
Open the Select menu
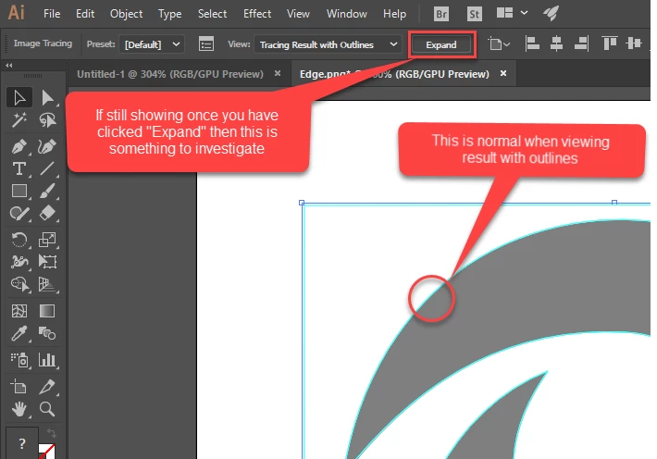tap(213, 14)
